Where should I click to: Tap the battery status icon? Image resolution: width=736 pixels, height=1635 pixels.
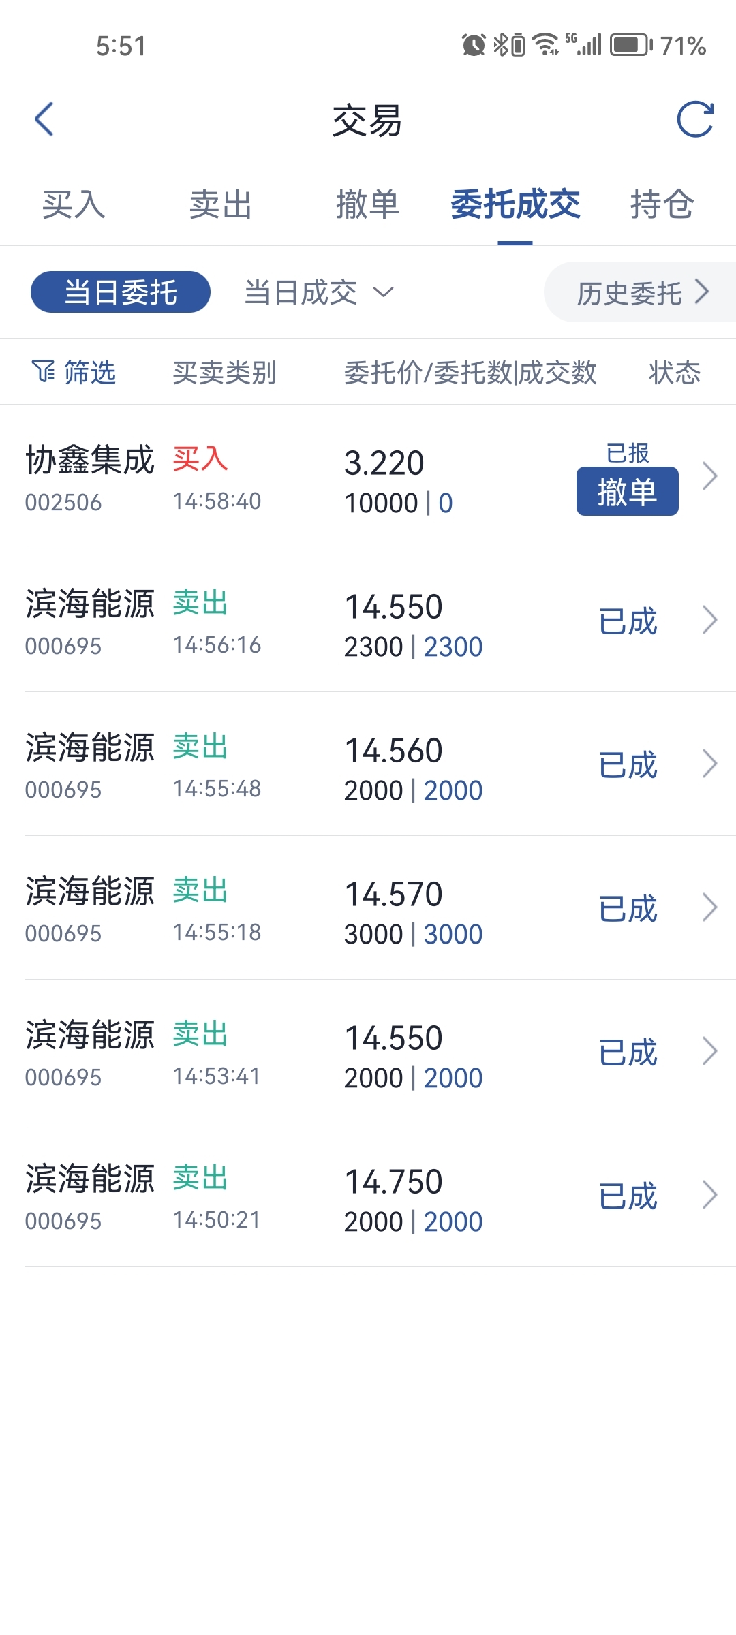pyautogui.click(x=630, y=45)
